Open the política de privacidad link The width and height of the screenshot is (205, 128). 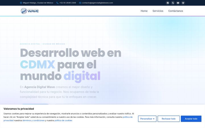coord(128,117)
